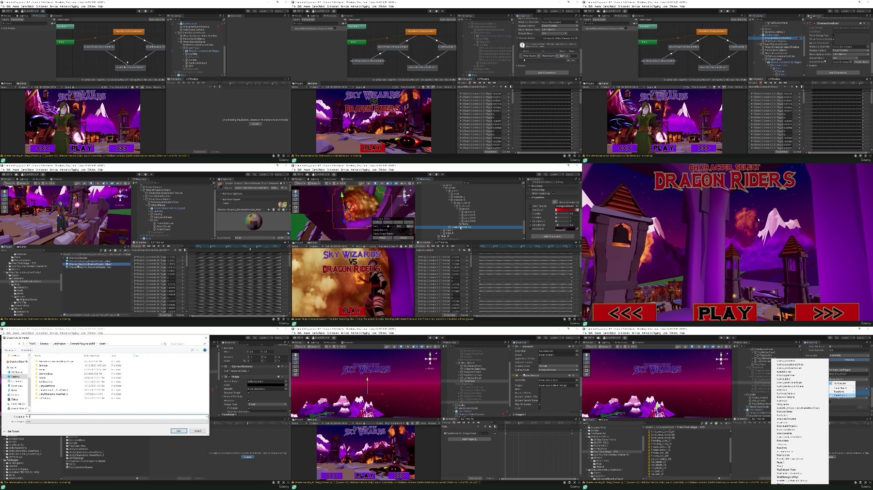Click New folder in the save dialog toolbar
This screenshot has height=490, width=873.
click(27, 350)
